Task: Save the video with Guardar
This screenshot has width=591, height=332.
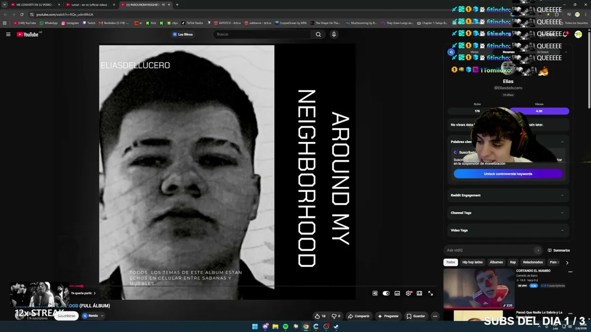Action: (x=416, y=316)
